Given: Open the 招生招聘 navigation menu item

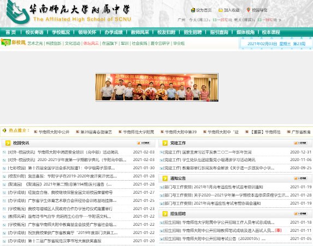Looking at the screenshot, I should coord(193,32).
